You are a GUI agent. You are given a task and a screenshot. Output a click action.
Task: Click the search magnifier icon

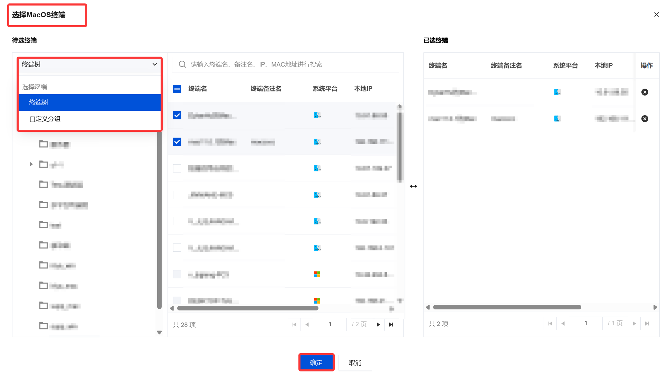point(182,65)
